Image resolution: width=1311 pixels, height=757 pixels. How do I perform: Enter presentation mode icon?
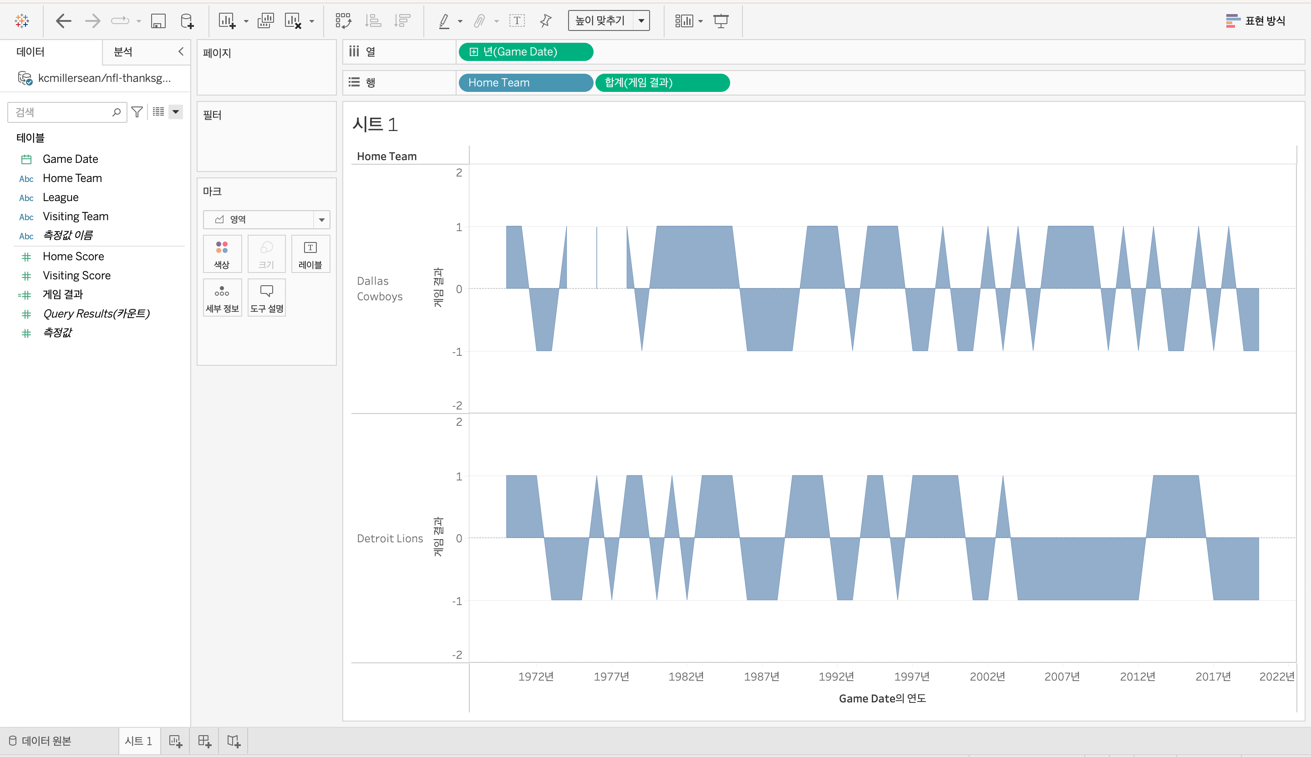(721, 21)
